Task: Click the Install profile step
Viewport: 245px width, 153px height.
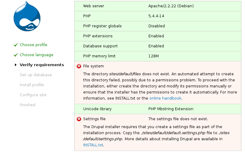Action: click(32, 85)
